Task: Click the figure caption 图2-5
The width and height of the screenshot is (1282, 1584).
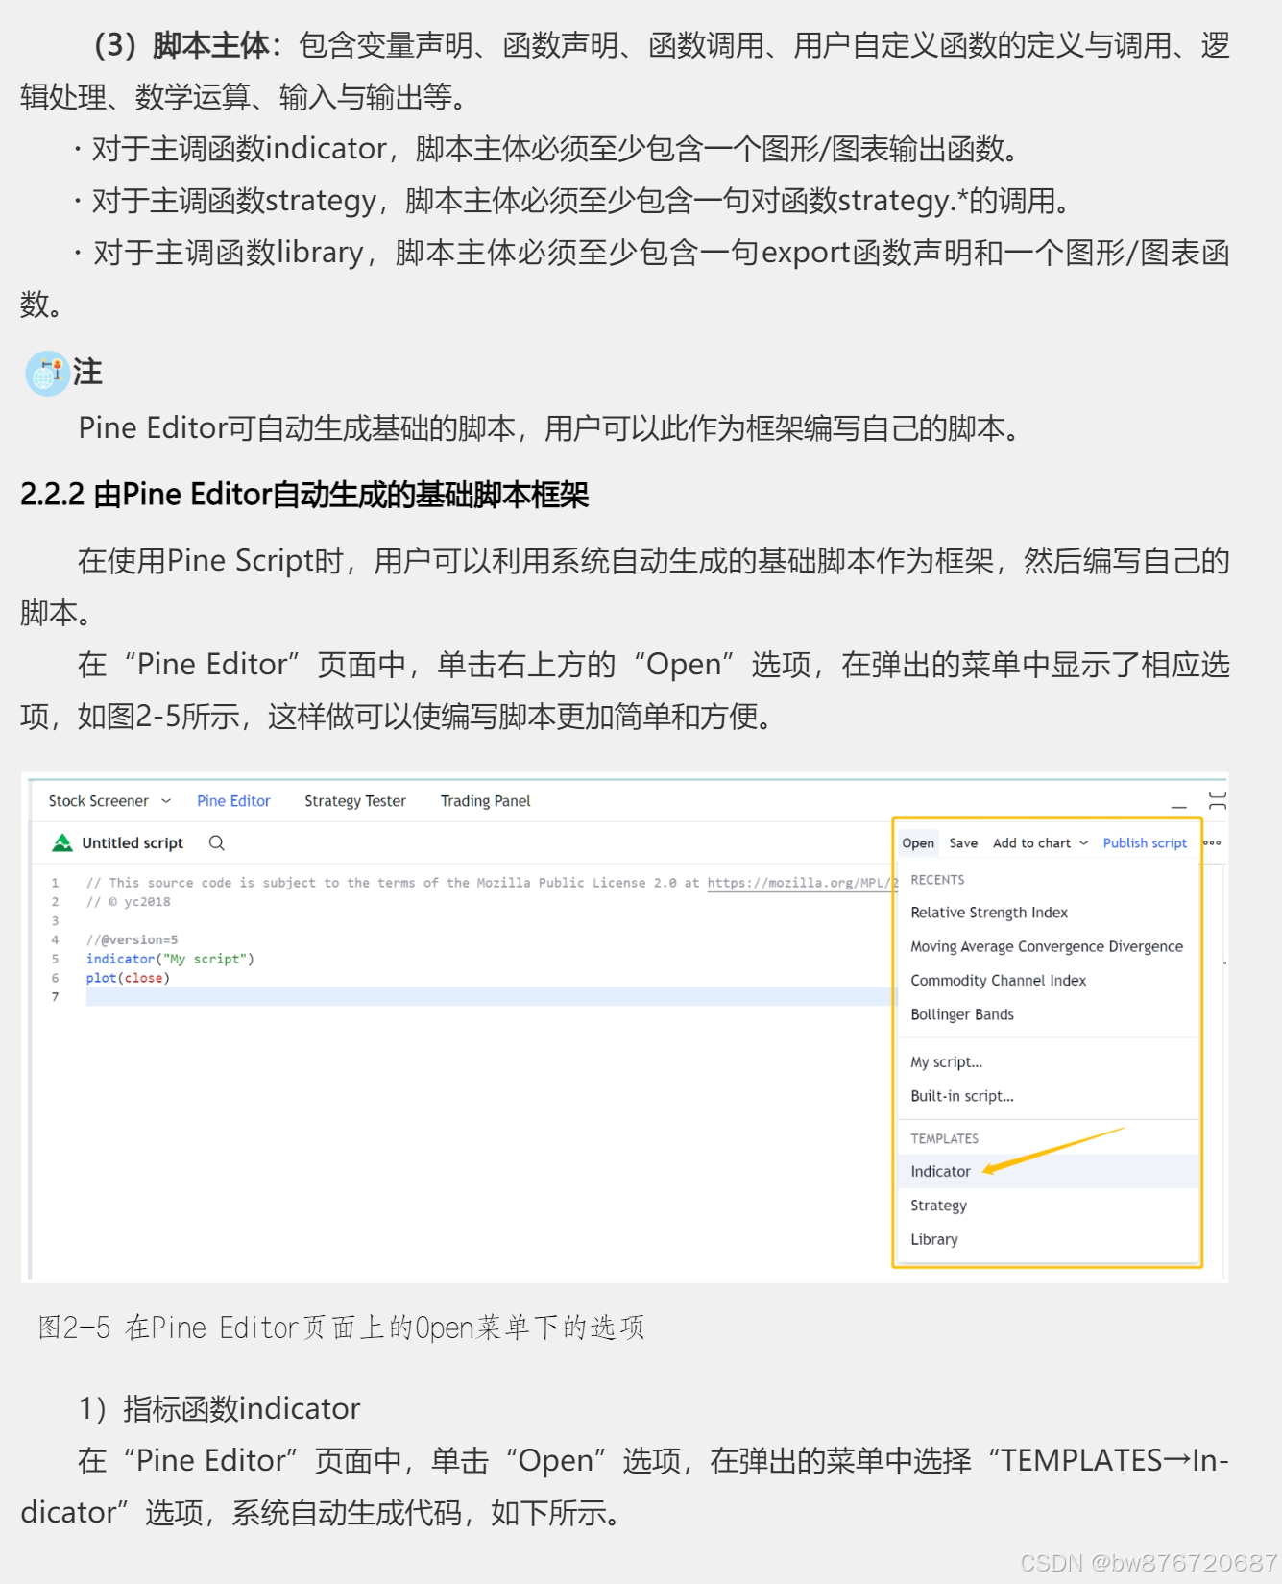Action: coord(341,1328)
